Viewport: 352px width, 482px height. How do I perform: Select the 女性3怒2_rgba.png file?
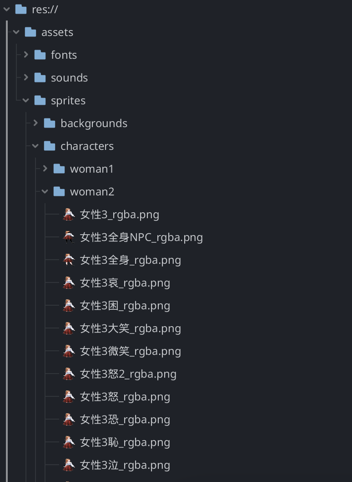tap(128, 374)
